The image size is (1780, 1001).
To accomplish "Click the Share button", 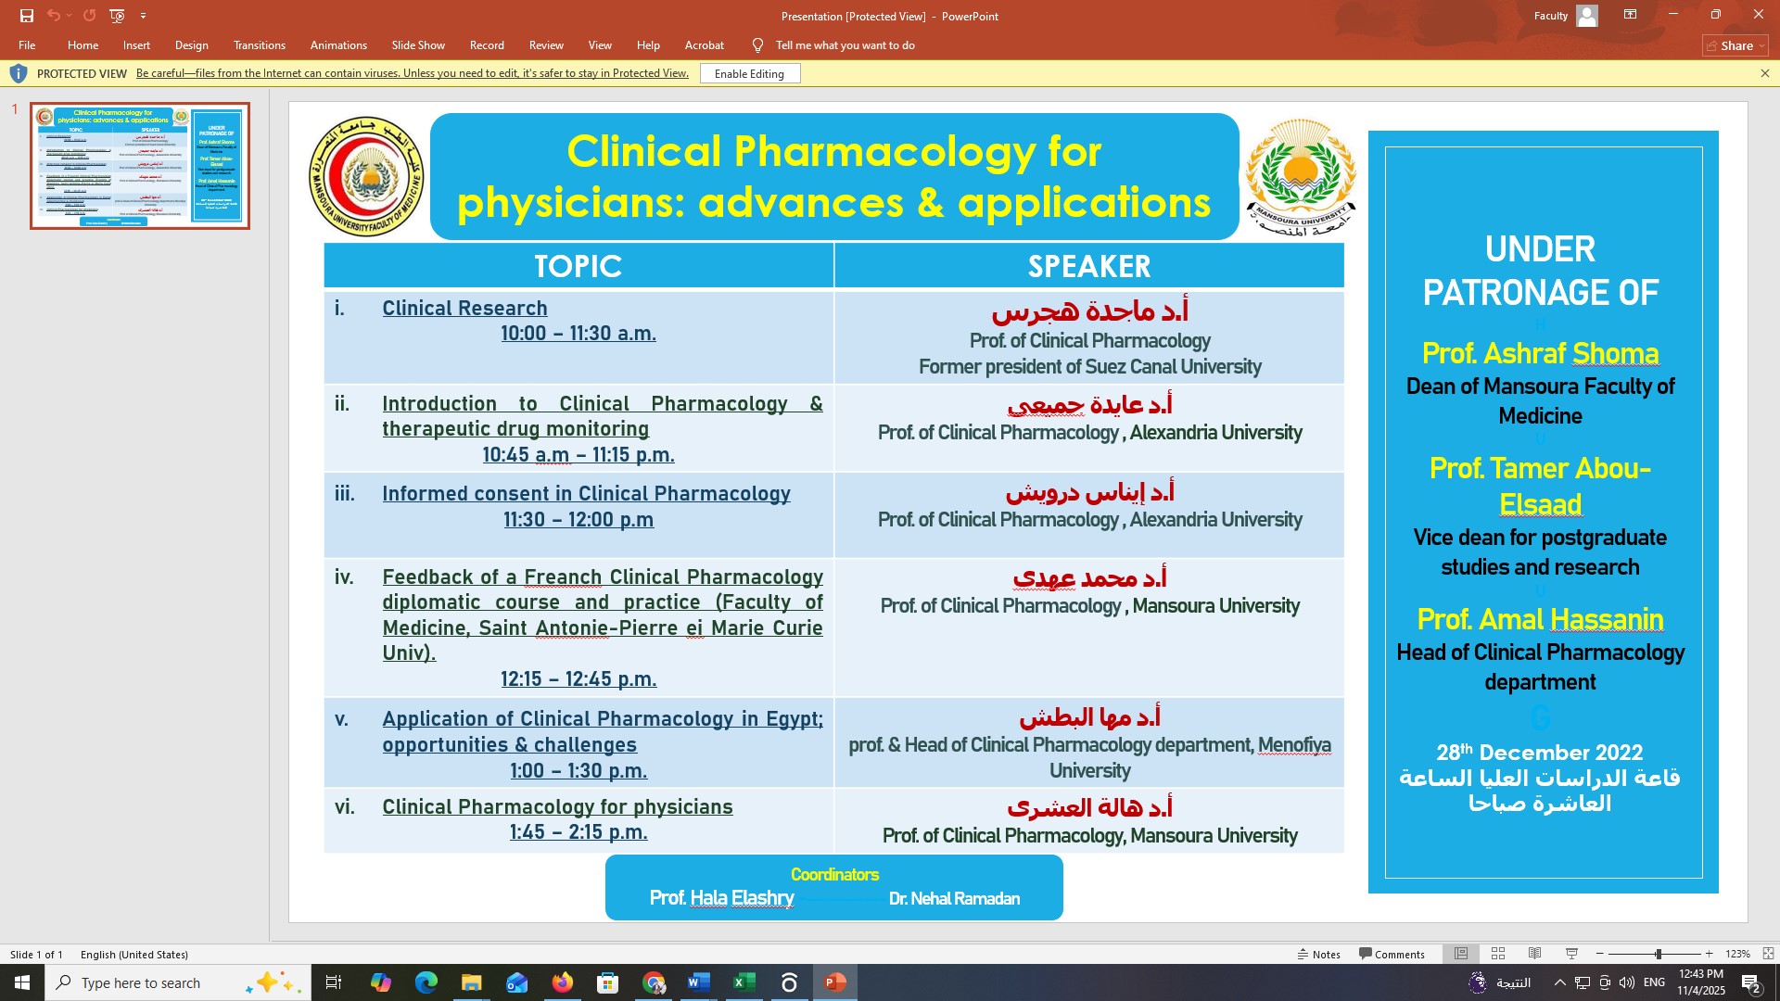I will [1735, 45].
